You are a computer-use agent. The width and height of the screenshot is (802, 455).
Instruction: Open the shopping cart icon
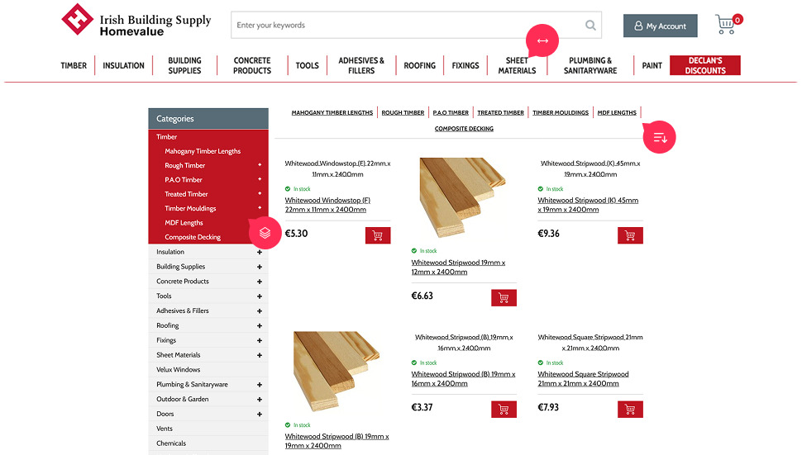click(x=726, y=25)
